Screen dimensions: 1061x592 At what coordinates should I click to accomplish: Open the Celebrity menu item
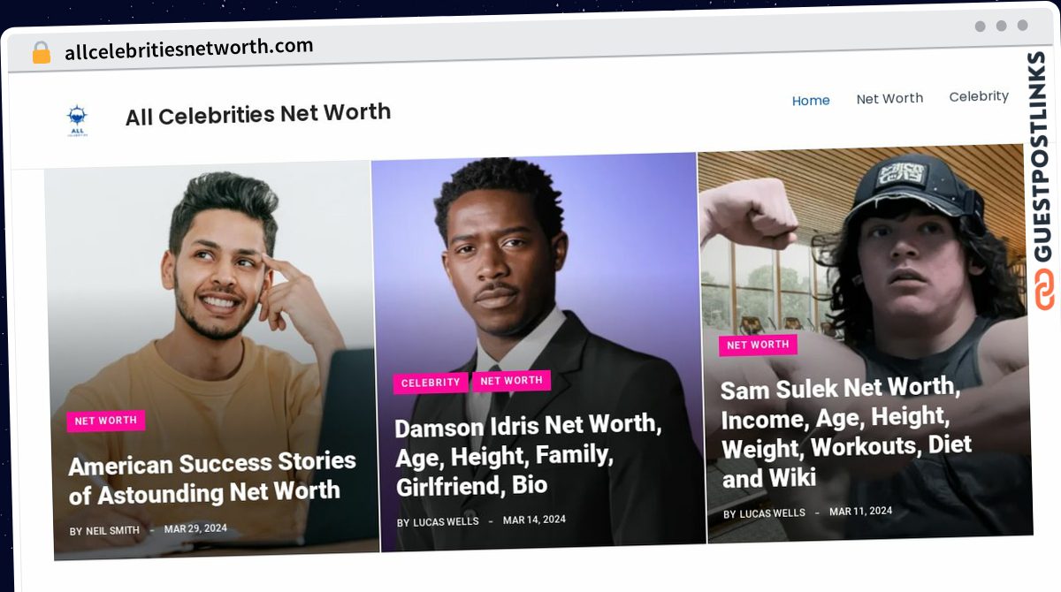click(979, 96)
